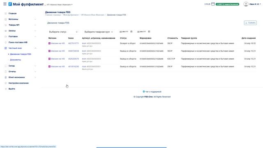Open the Чат с поддержкой link
The height and width of the screenshot is (148, 263).
pos(153,92)
